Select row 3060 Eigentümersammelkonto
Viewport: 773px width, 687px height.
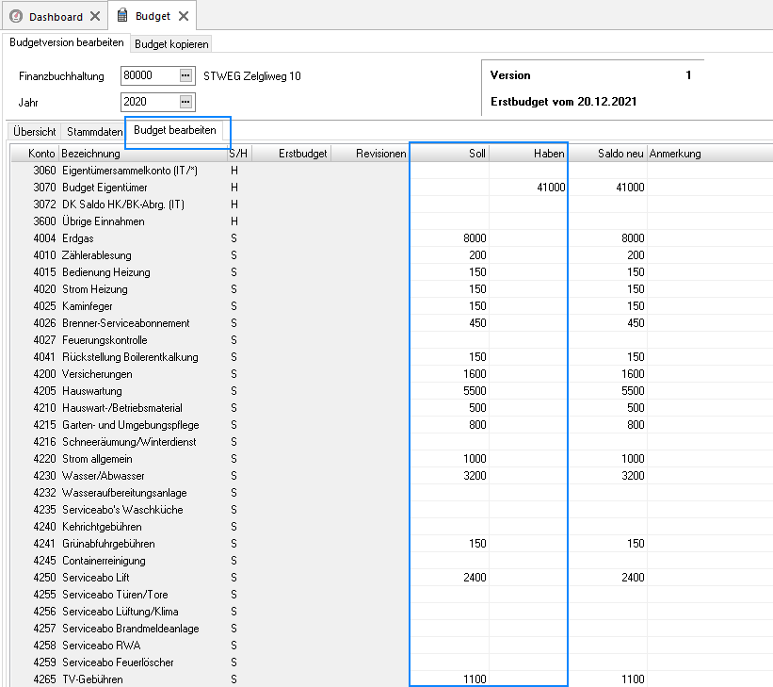(x=392, y=171)
